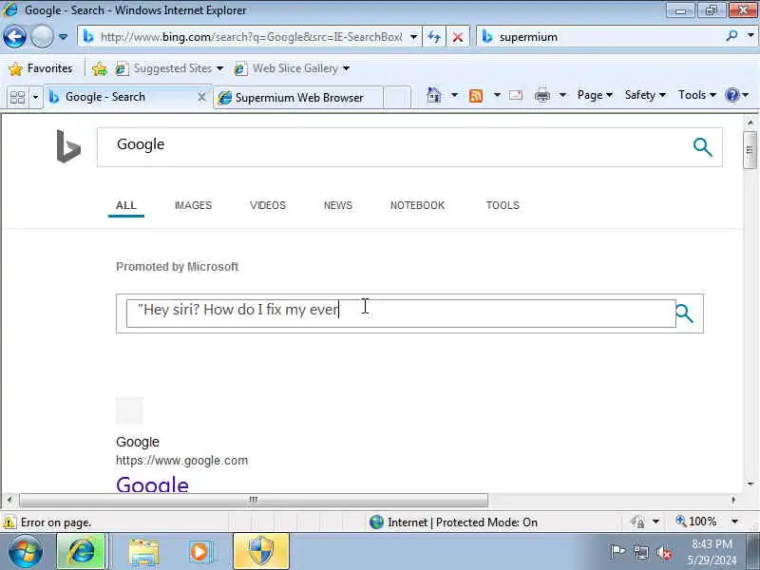The width and height of the screenshot is (760, 570).
Task: Click the Refresh page icon
Action: pyautogui.click(x=434, y=37)
